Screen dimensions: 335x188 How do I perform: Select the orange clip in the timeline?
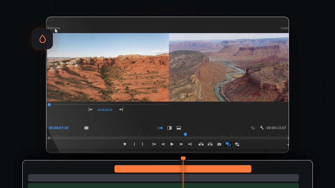[183, 169]
